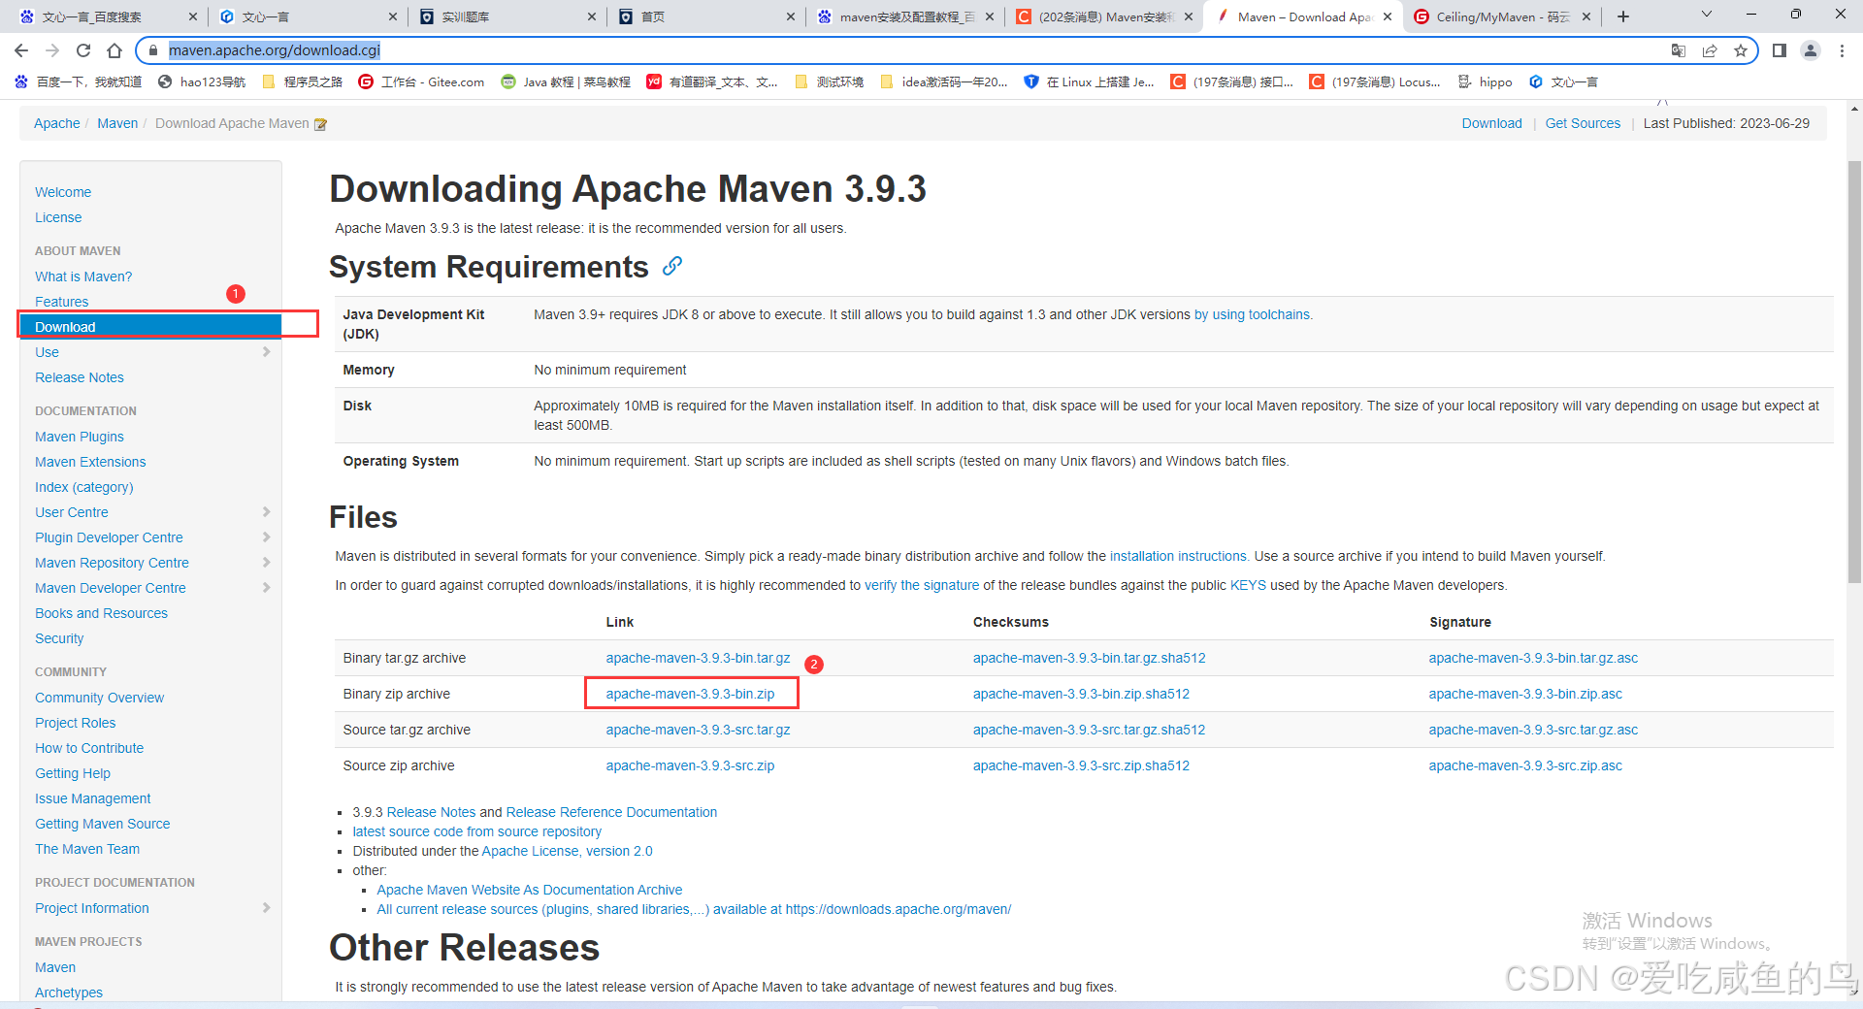Click the Apache breadcrumb link
The height and width of the screenshot is (1009, 1863).
click(57, 123)
